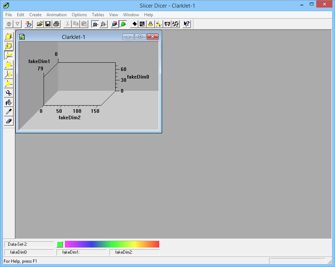335x267 pixels.
Task: Select the solid Block tool
Action: 8,36
